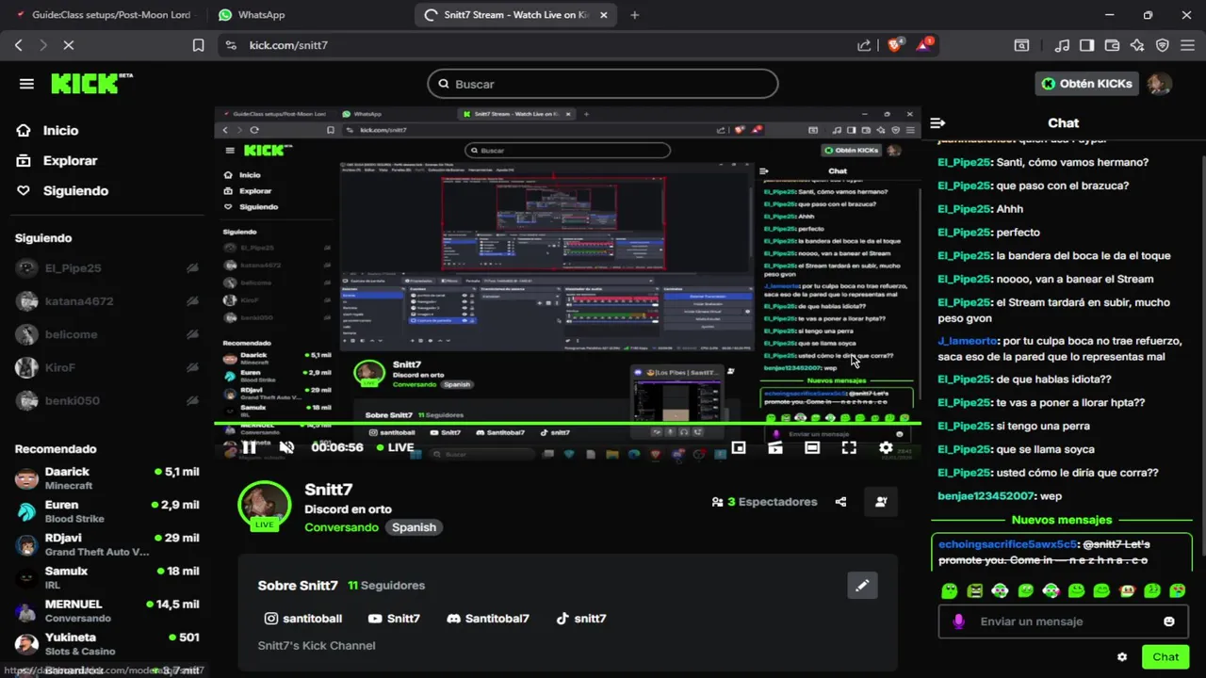Open recommended channel Daarick
This screenshot has width=1206, height=678.
point(106,478)
